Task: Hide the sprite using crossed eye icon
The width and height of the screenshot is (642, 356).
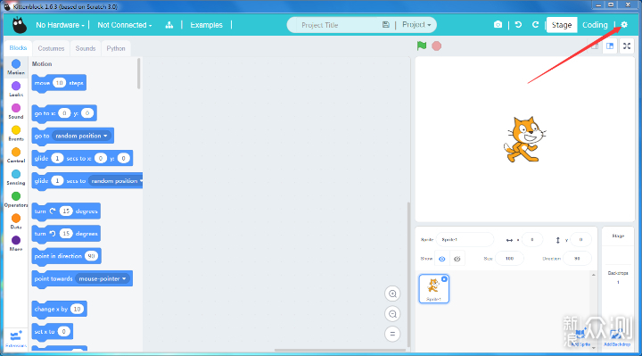Action: tap(457, 259)
